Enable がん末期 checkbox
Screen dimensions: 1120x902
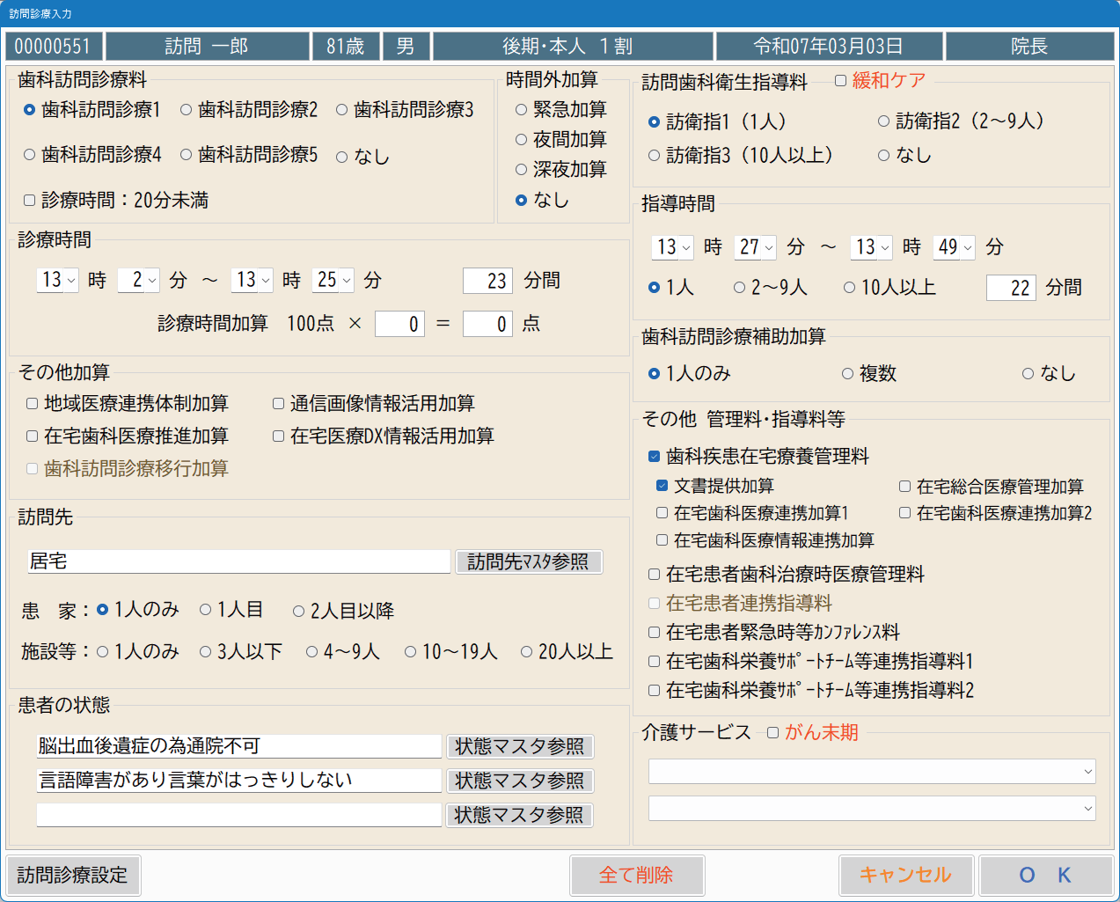click(x=773, y=733)
